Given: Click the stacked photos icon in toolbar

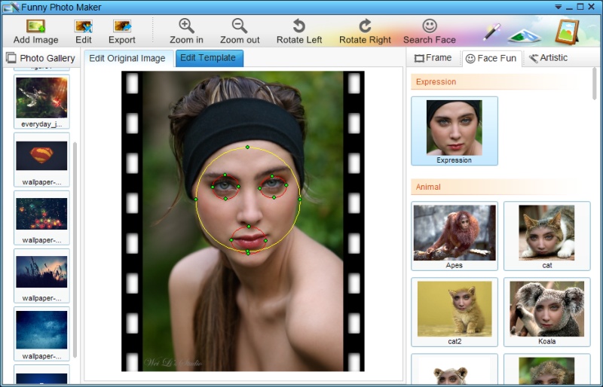Looking at the screenshot, I should pyautogui.click(x=524, y=35).
